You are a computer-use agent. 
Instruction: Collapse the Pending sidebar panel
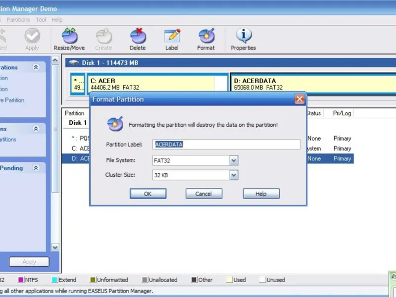pos(36,168)
